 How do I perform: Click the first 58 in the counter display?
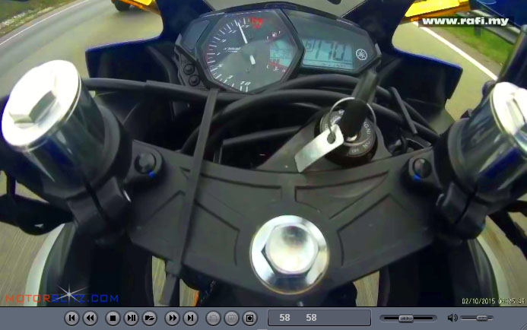(285, 318)
